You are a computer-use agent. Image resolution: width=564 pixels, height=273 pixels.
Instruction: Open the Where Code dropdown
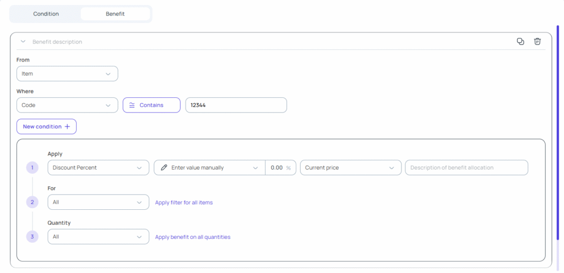click(x=67, y=105)
